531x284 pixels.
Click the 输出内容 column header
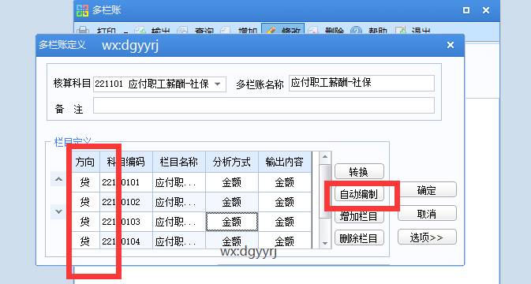point(285,162)
